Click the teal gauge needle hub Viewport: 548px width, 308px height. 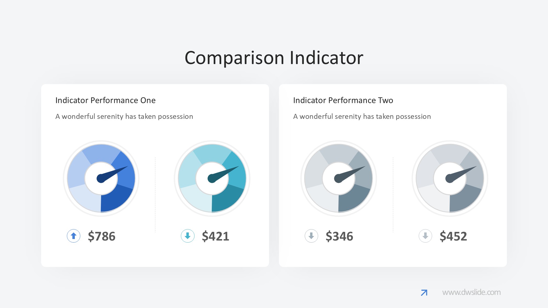pos(212,179)
